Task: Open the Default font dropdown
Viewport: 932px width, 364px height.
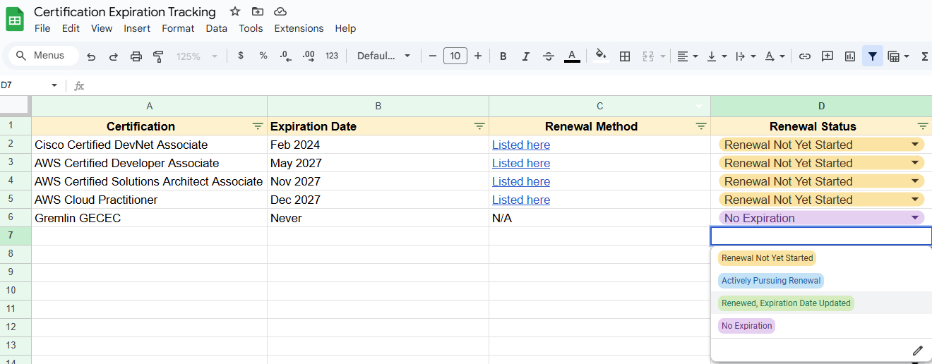Action: pyautogui.click(x=383, y=56)
